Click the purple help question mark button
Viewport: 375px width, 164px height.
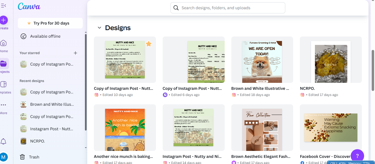click(x=357, y=156)
